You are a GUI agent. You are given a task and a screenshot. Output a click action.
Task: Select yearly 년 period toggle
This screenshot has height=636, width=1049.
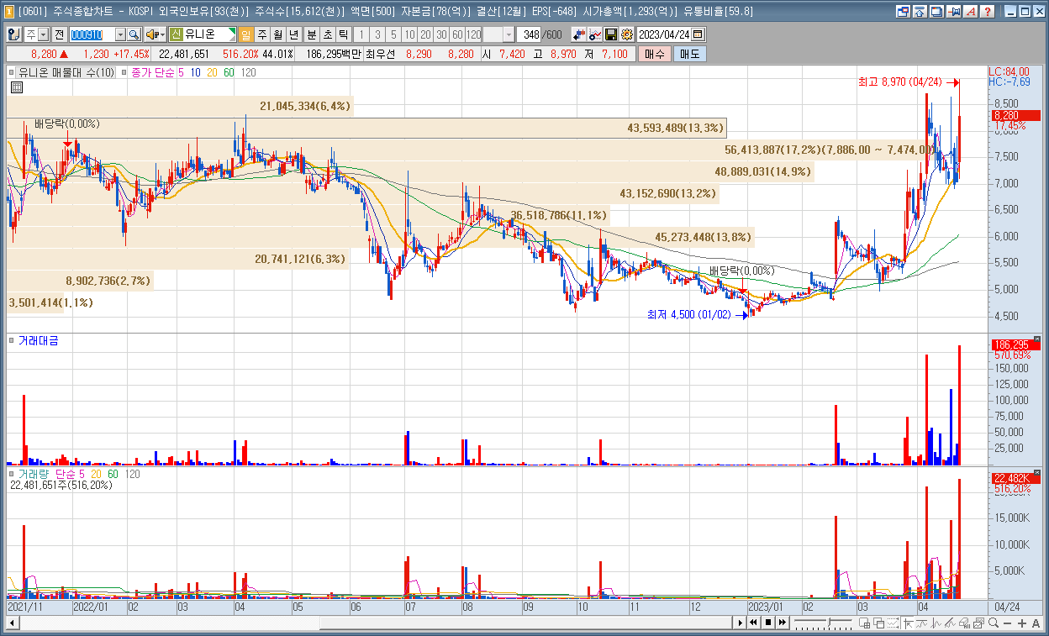tap(293, 34)
